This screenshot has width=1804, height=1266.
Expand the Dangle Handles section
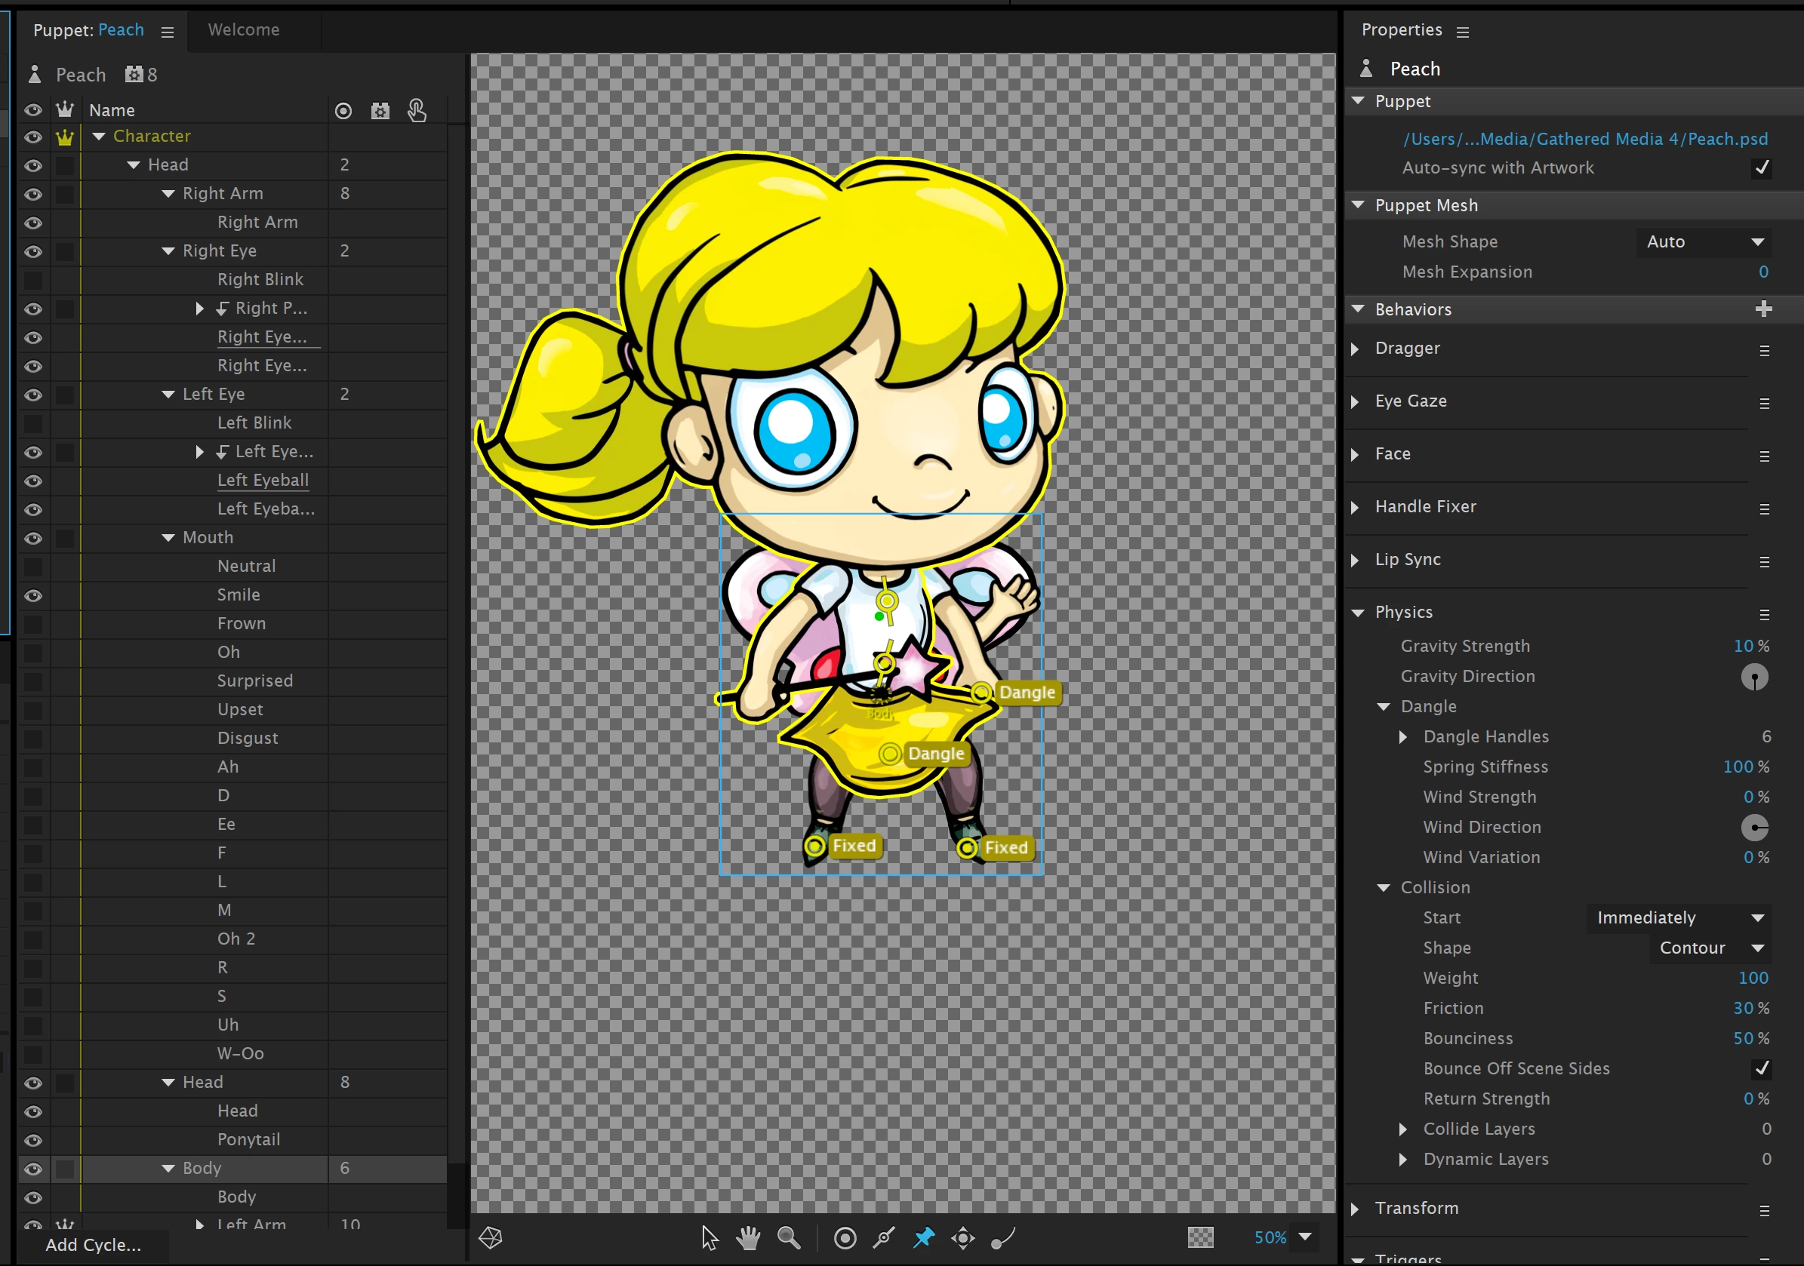point(1403,736)
